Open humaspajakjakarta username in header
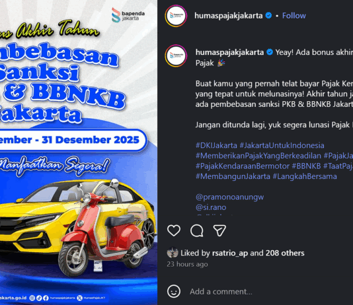This screenshot has width=353, height=305. (228, 15)
